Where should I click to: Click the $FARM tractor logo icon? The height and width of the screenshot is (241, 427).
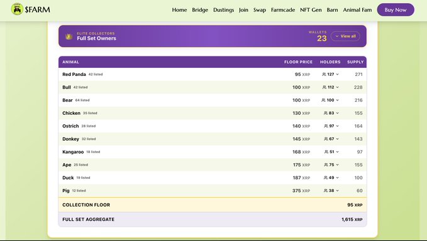17,9
